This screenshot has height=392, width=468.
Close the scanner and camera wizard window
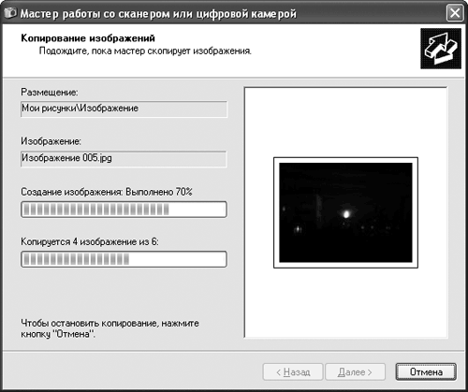pos(455,13)
